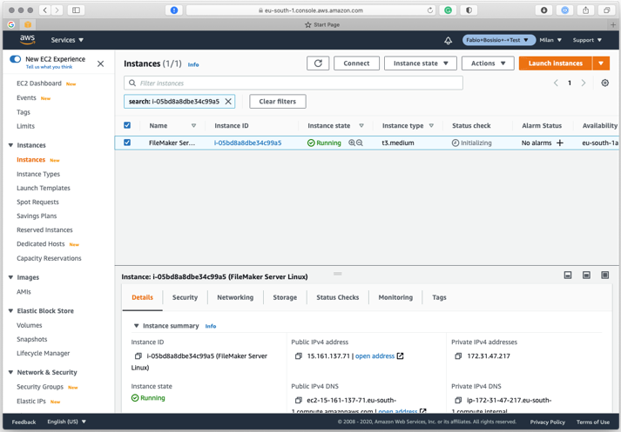Copy the Public IPv4 address
The width and height of the screenshot is (621, 432).
[x=299, y=356]
